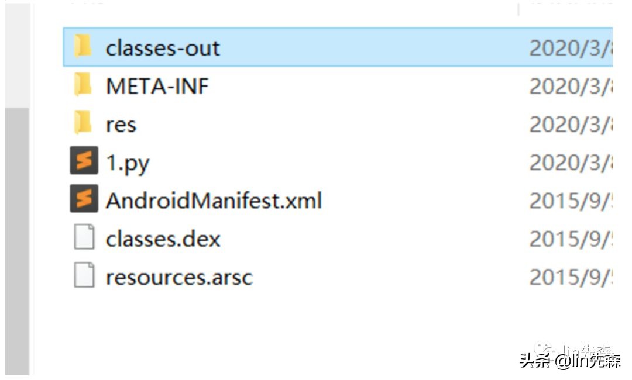Click the classes-out folder icon
Image resolution: width=632 pixels, height=380 pixels.
83,47
